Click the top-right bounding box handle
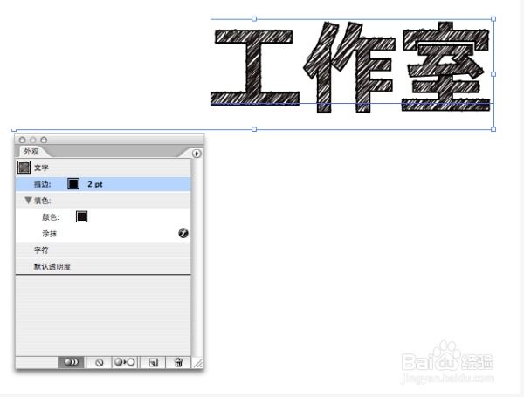 (x=493, y=19)
